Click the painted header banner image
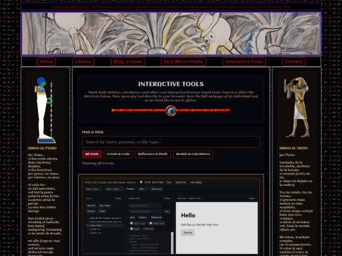The width and height of the screenshot is (342, 256). click(171, 34)
